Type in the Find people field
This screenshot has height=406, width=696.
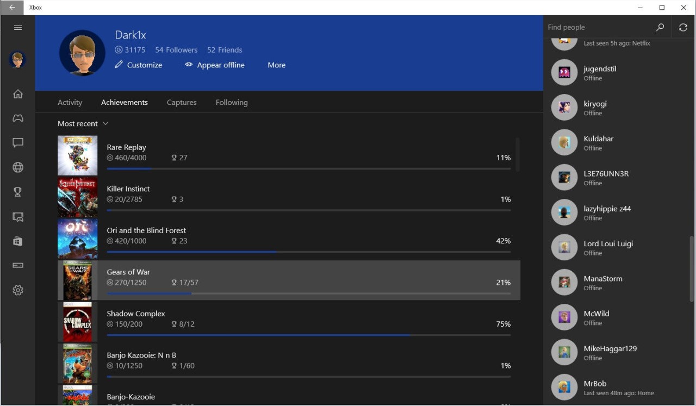[x=598, y=27]
